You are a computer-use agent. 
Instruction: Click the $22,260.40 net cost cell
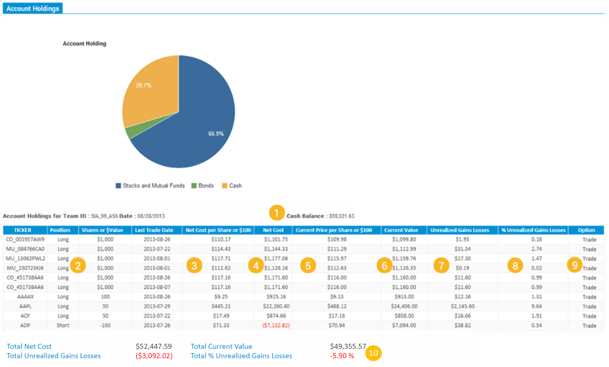(x=276, y=306)
